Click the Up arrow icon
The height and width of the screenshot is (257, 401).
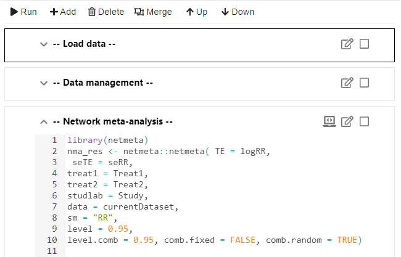[190, 12]
